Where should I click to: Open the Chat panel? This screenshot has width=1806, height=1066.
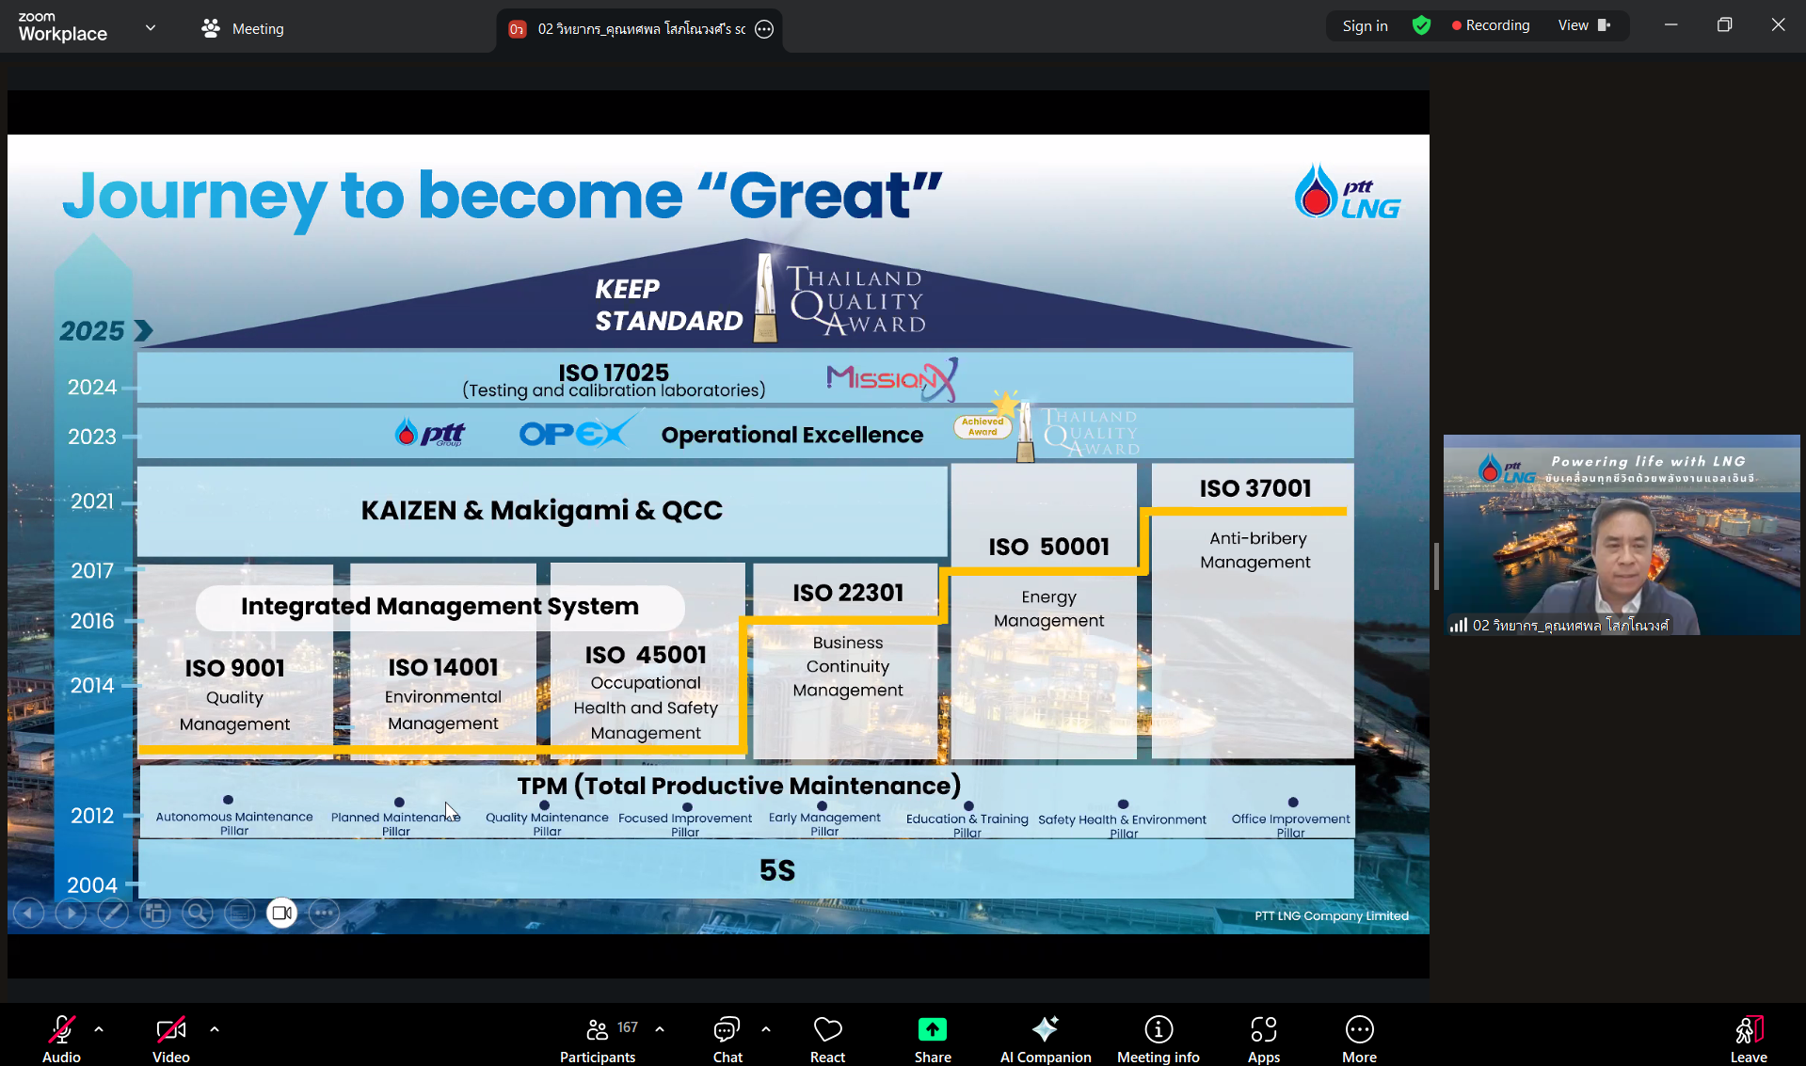[727, 1038]
